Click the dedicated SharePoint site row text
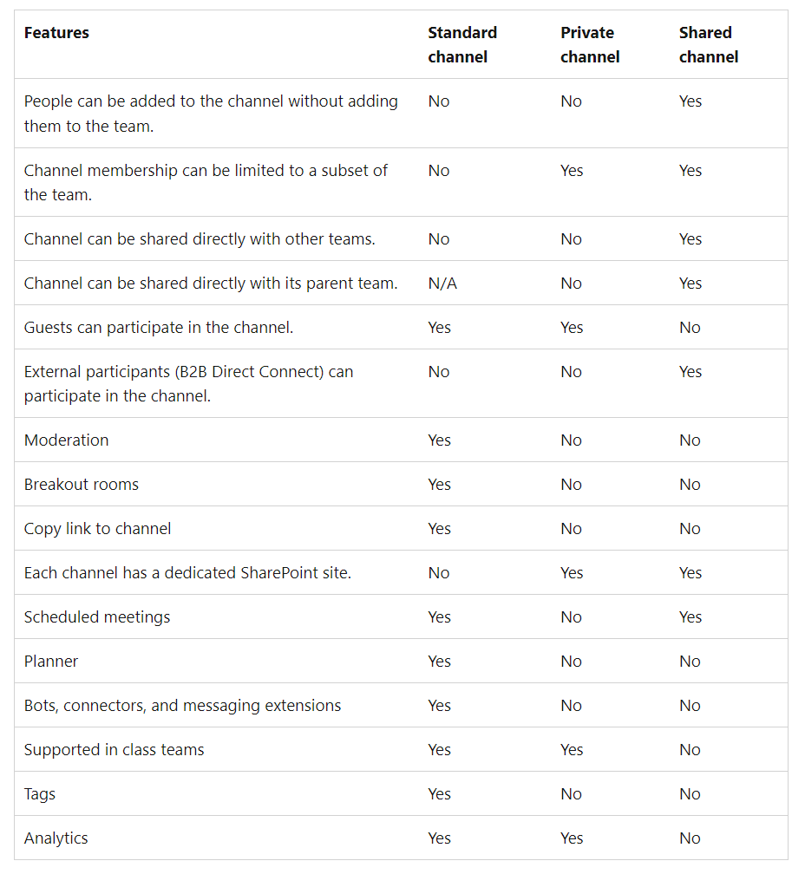Image resolution: width=805 pixels, height=887 pixels. (187, 573)
